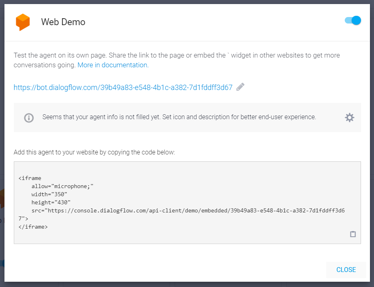
Task: Copy embed code with clipboard icon
Action: point(353,234)
